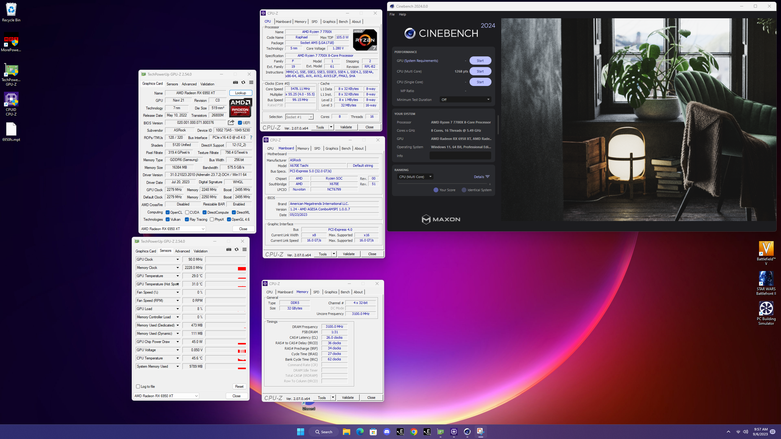Open Microsoft Edge from taskbar
The image size is (781, 439).
click(x=360, y=432)
